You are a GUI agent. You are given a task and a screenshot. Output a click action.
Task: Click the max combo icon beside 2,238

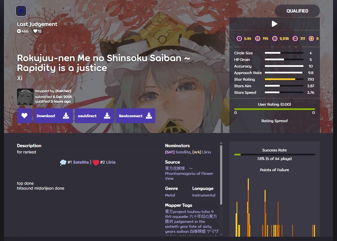click(x=275, y=39)
